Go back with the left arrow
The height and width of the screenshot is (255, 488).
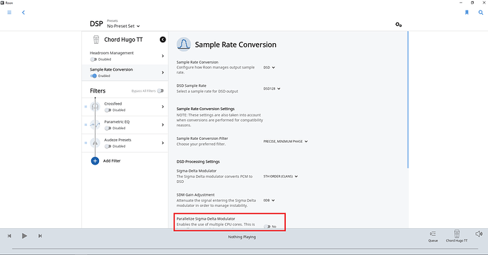point(23,13)
